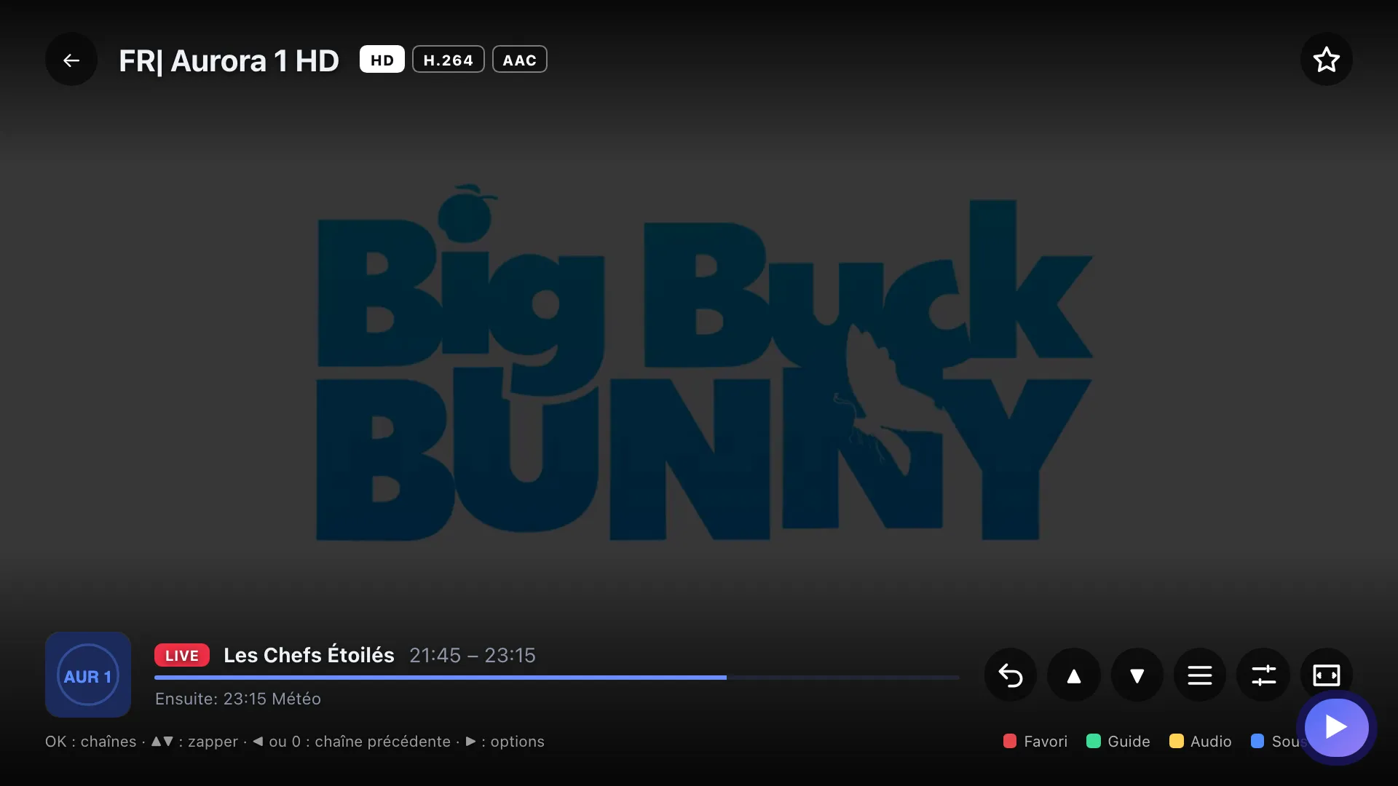Image resolution: width=1398 pixels, height=786 pixels.
Task: Zap to next channel up arrow
Action: point(1073,675)
